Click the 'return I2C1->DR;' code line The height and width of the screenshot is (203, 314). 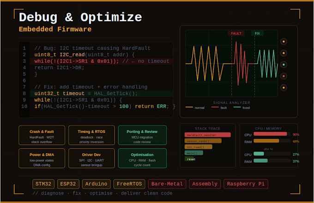tap(59, 68)
